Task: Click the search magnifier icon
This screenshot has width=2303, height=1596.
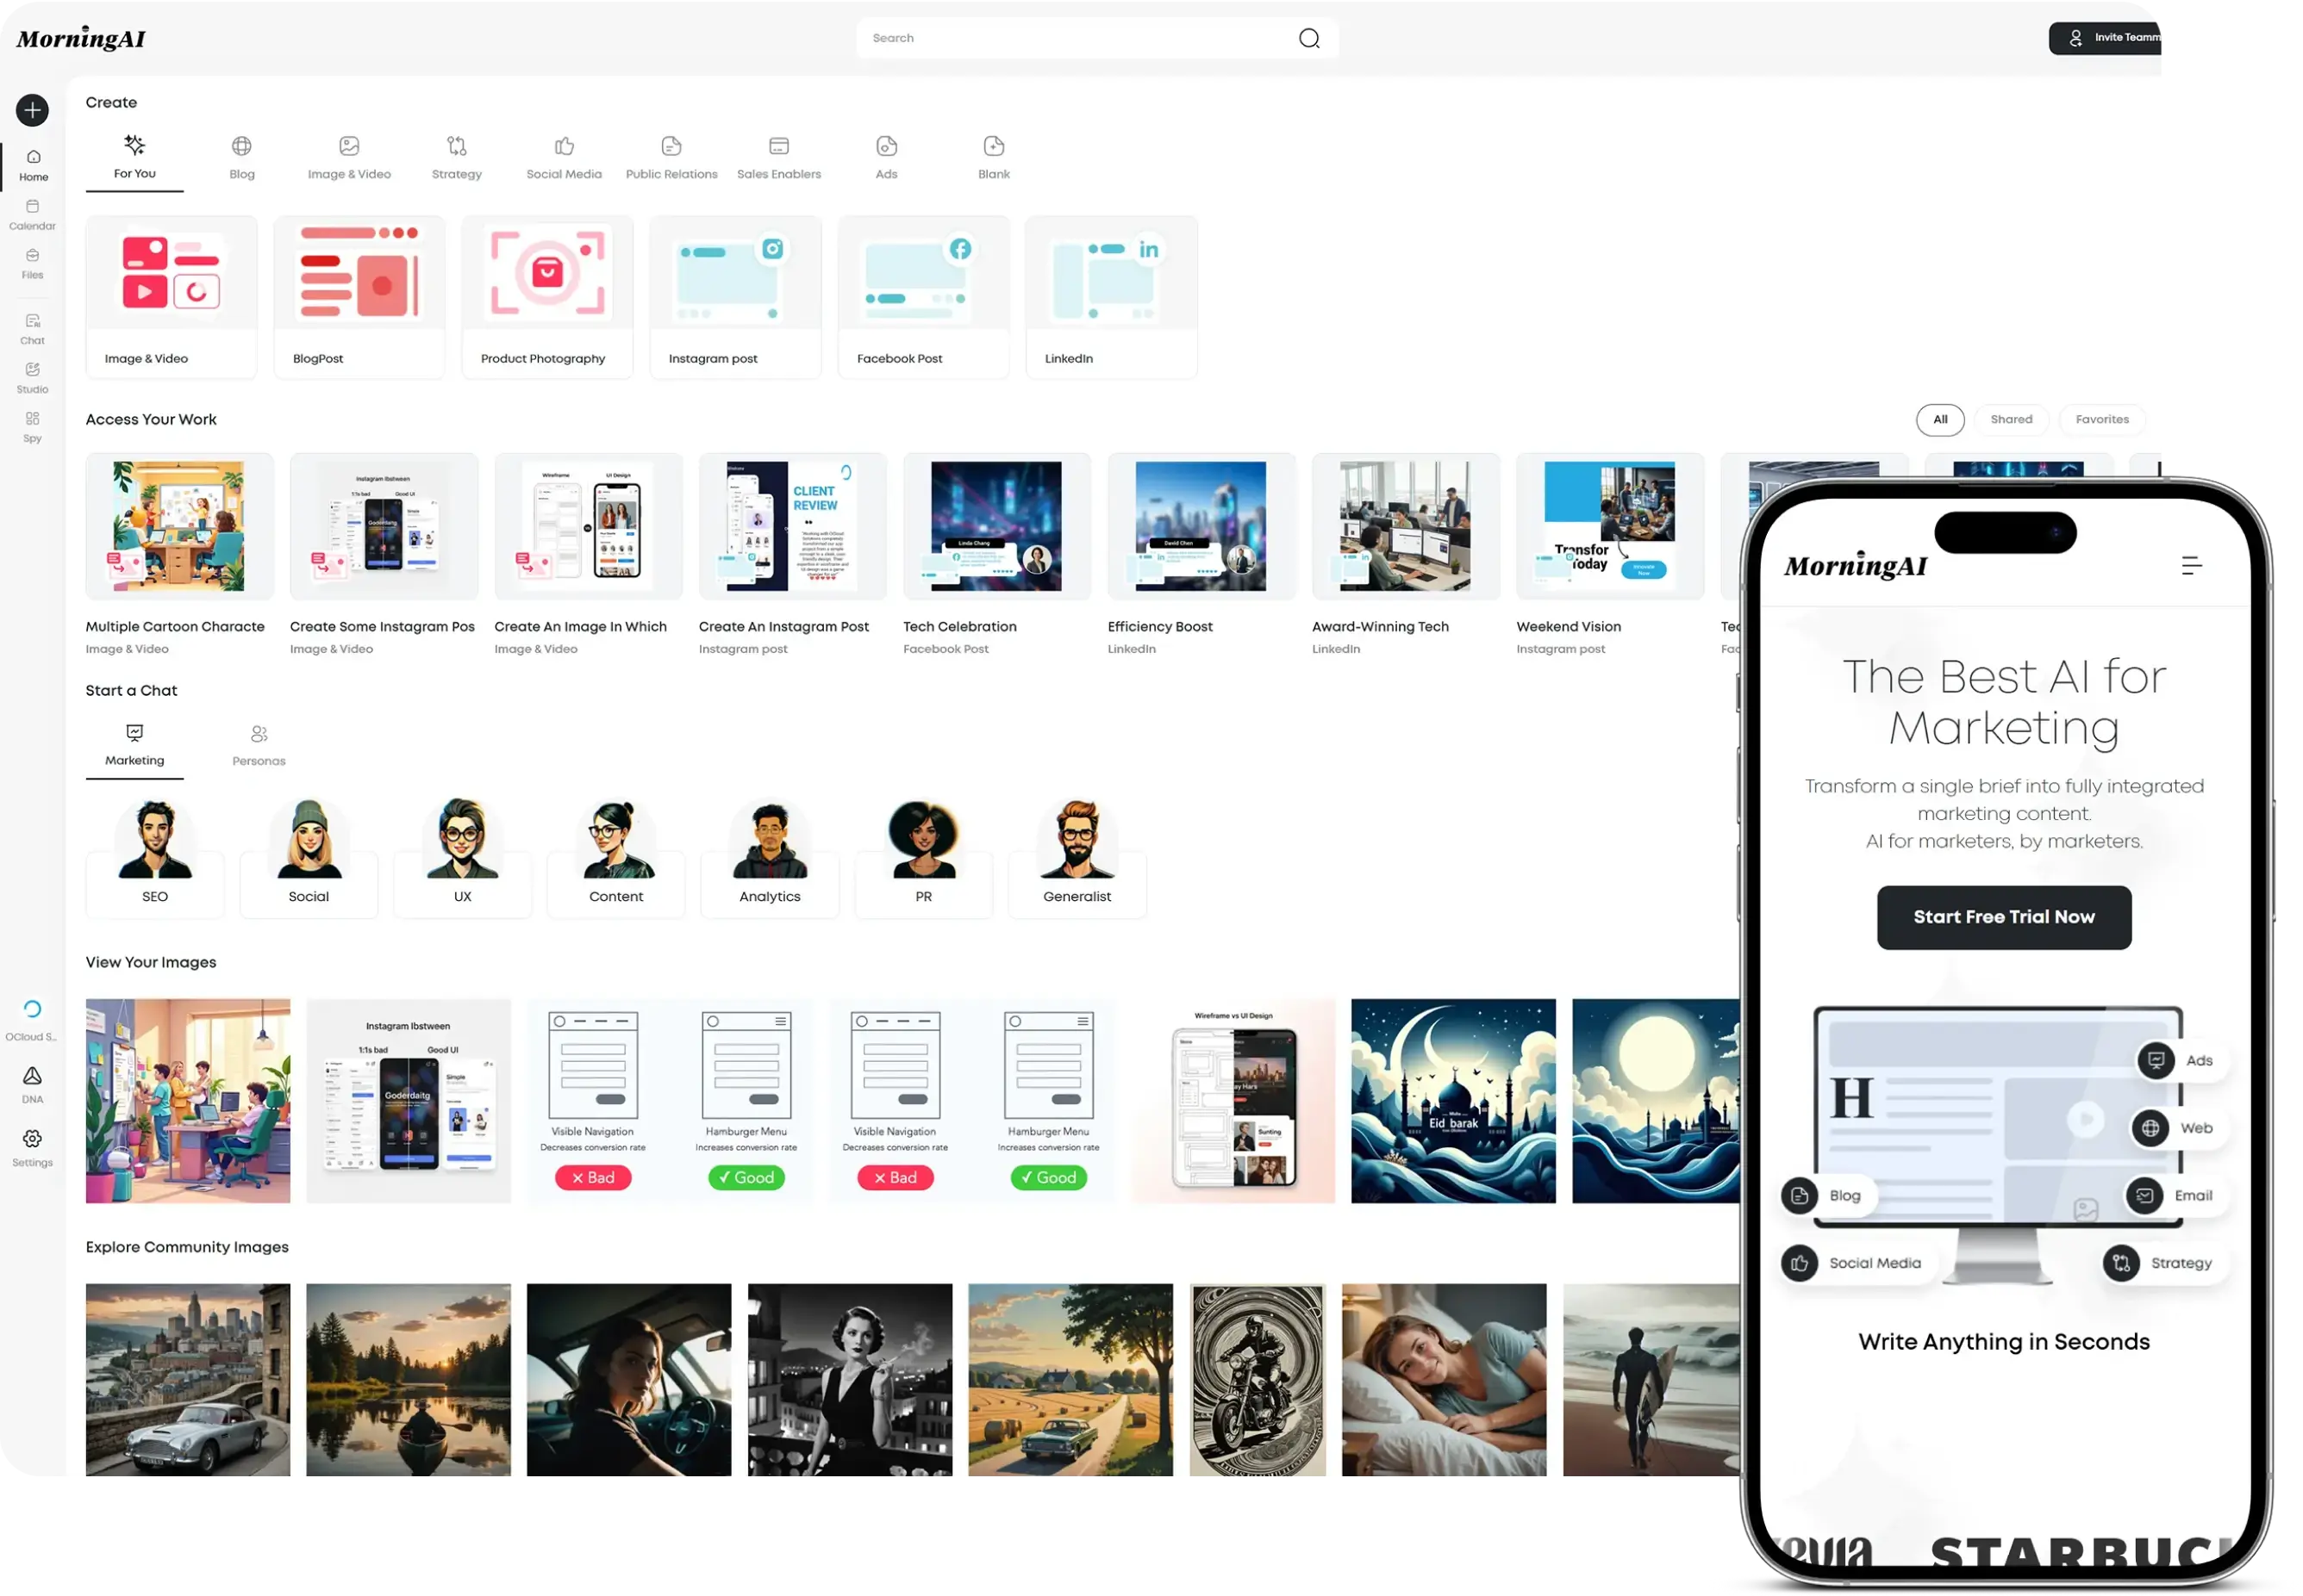Action: click(x=1308, y=38)
